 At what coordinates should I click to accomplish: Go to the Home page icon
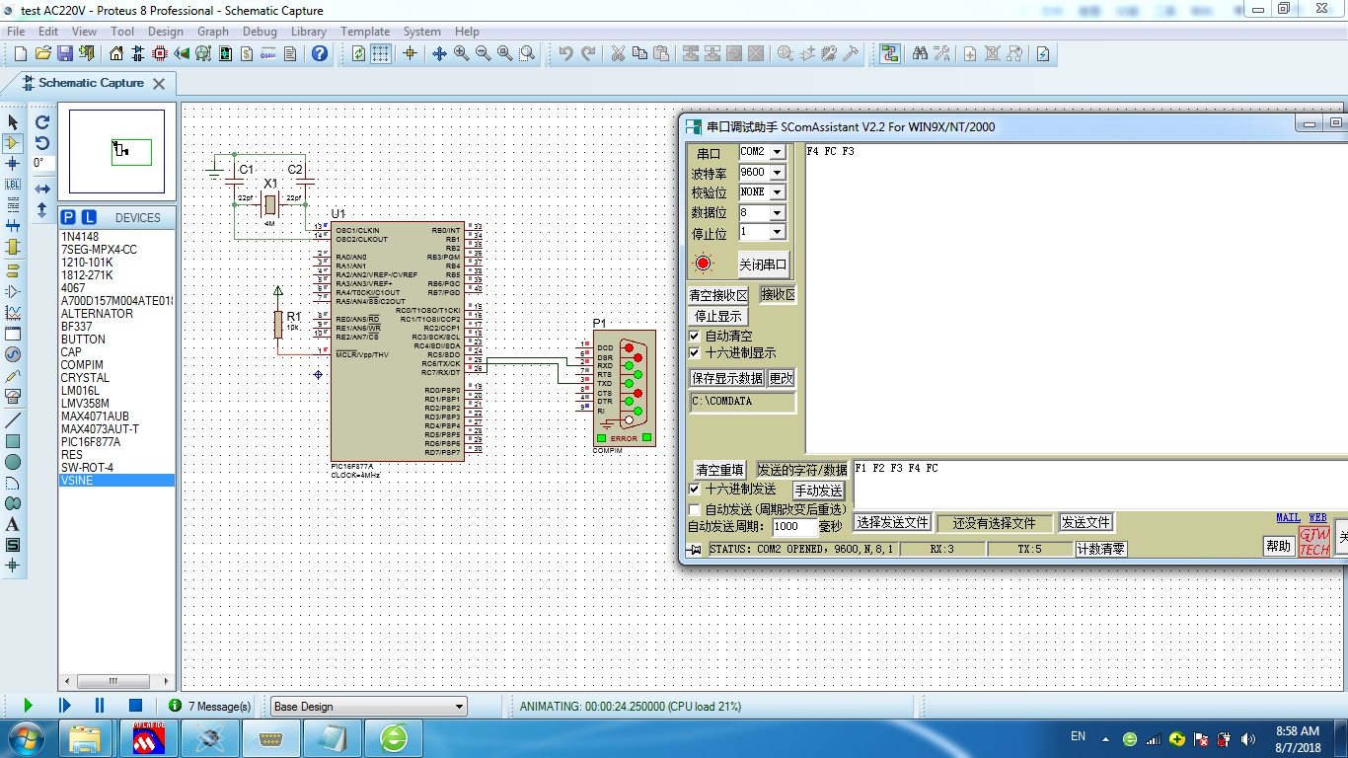coord(117,53)
